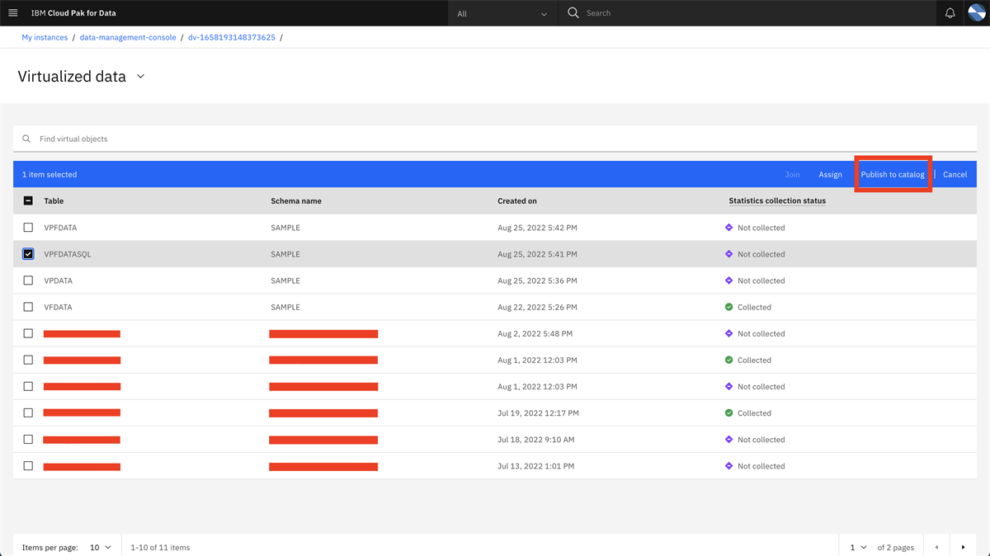Go to the next page with the forward arrow
Image resolution: width=990 pixels, height=556 pixels.
pos(964,547)
